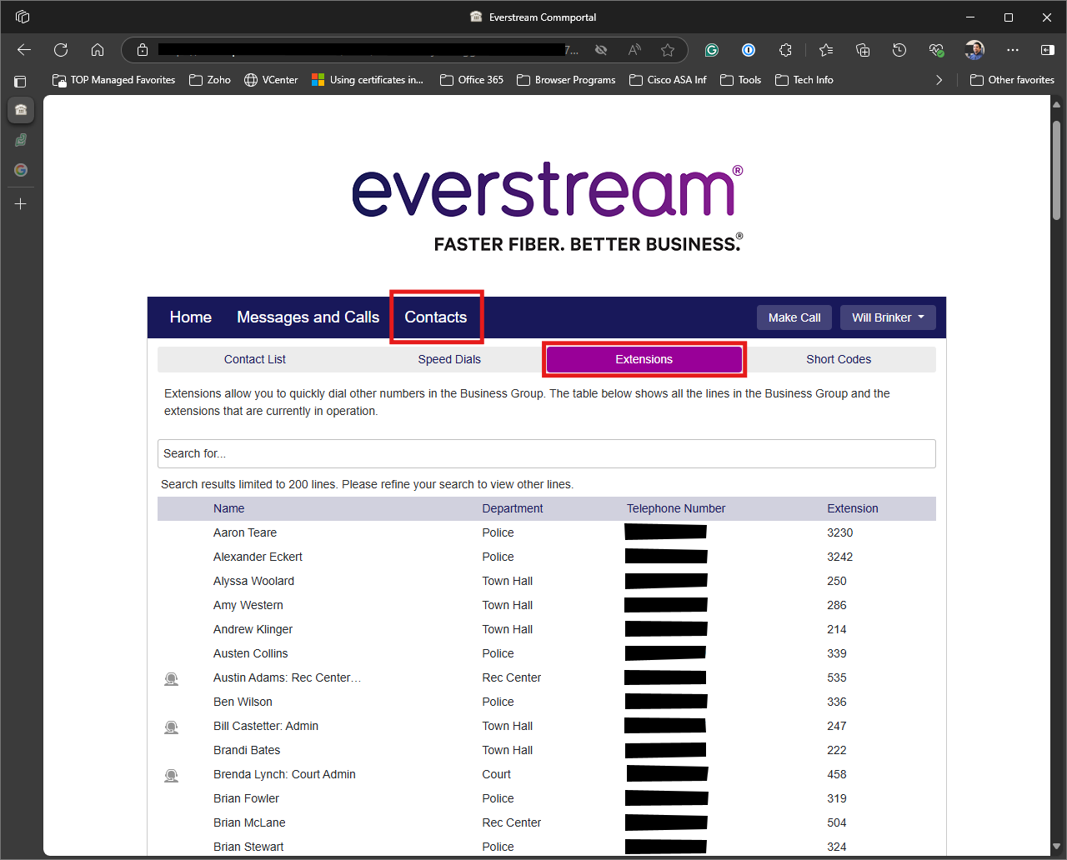1067x860 pixels.
Task: Show more bookmarks bar chevron
Action: pyautogui.click(x=939, y=80)
